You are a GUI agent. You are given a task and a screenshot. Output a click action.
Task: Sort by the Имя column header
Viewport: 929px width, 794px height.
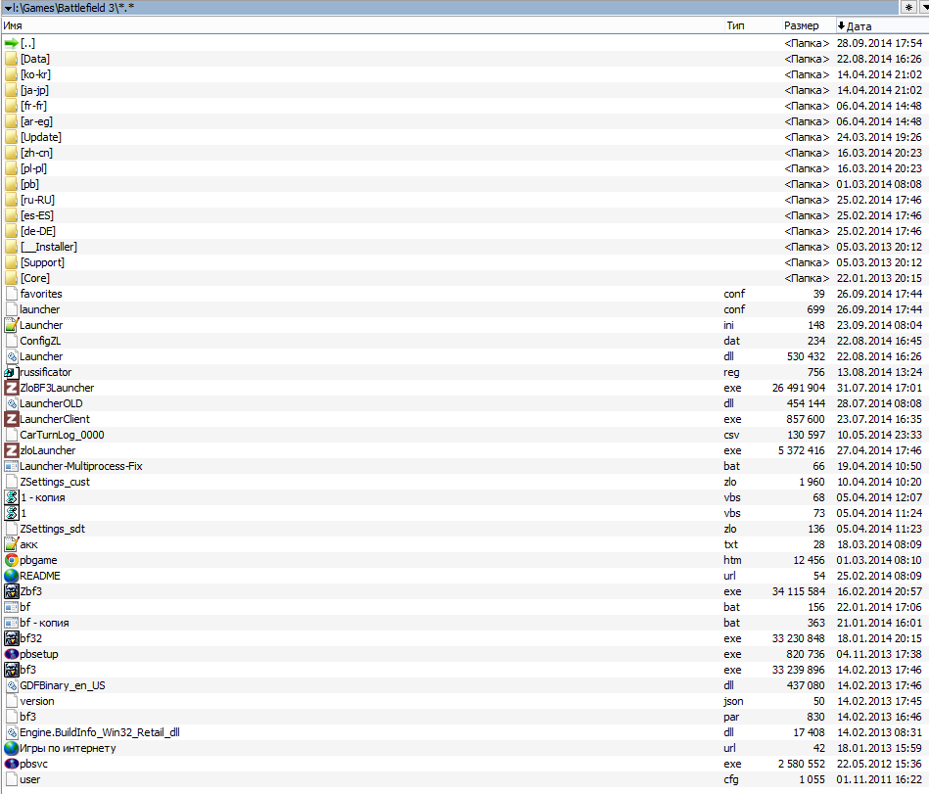pos(13,25)
